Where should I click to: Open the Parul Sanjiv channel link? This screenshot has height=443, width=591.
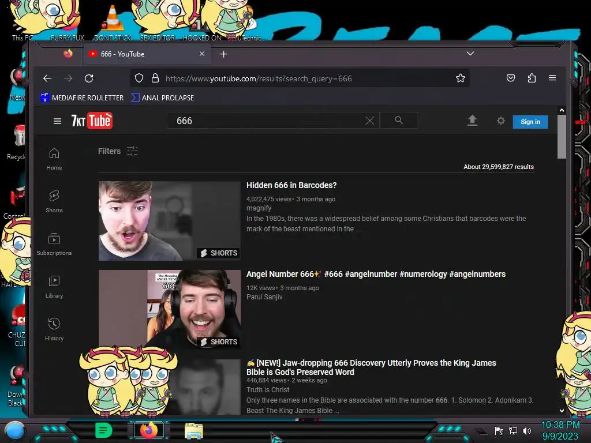(x=264, y=297)
